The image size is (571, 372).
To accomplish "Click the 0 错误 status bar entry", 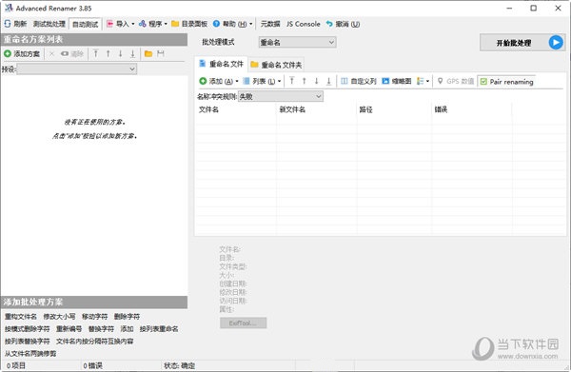I will [x=92, y=365].
